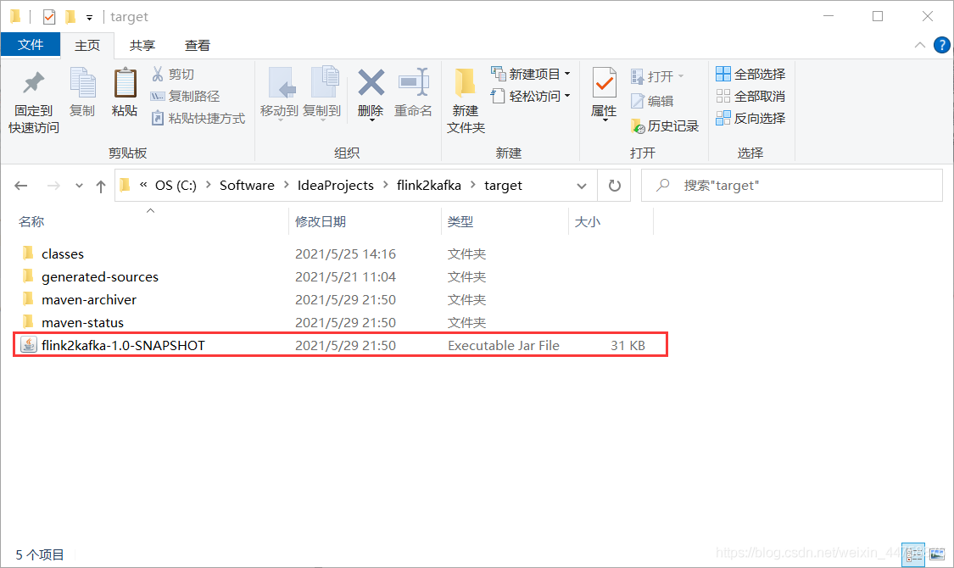Open the address bar history dropdown

[581, 186]
